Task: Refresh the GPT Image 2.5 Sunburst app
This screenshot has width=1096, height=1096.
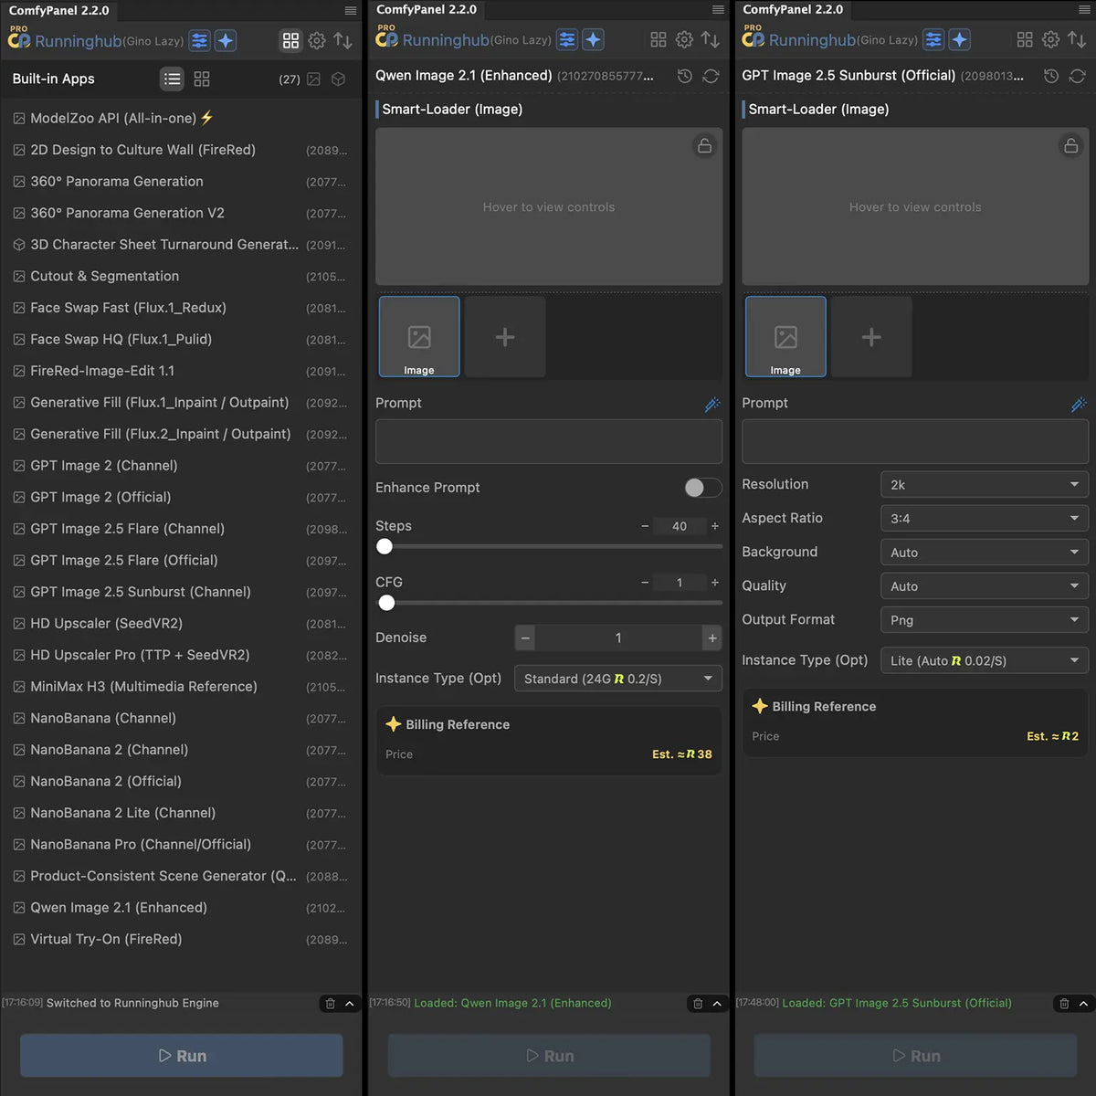Action: pyautogui.click(x=1077, y=76)
